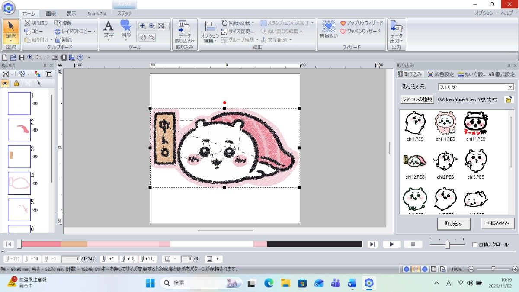The image size is (519, 292).
Task: Select the Pan (hand) tool
Action: click(143, 37)
